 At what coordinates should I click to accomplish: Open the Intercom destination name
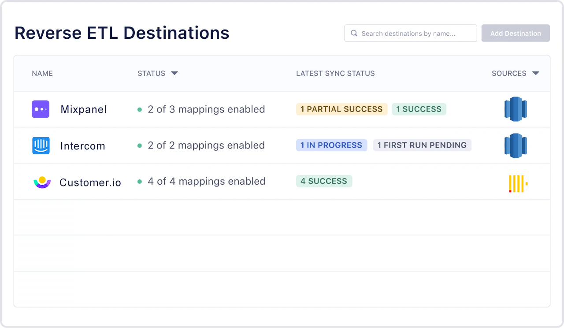(83, 146)
